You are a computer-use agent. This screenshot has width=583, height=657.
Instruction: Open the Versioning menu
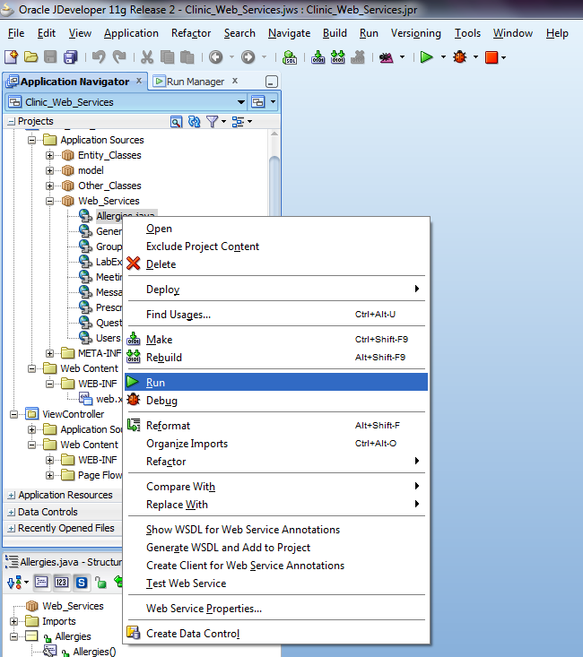415,33
